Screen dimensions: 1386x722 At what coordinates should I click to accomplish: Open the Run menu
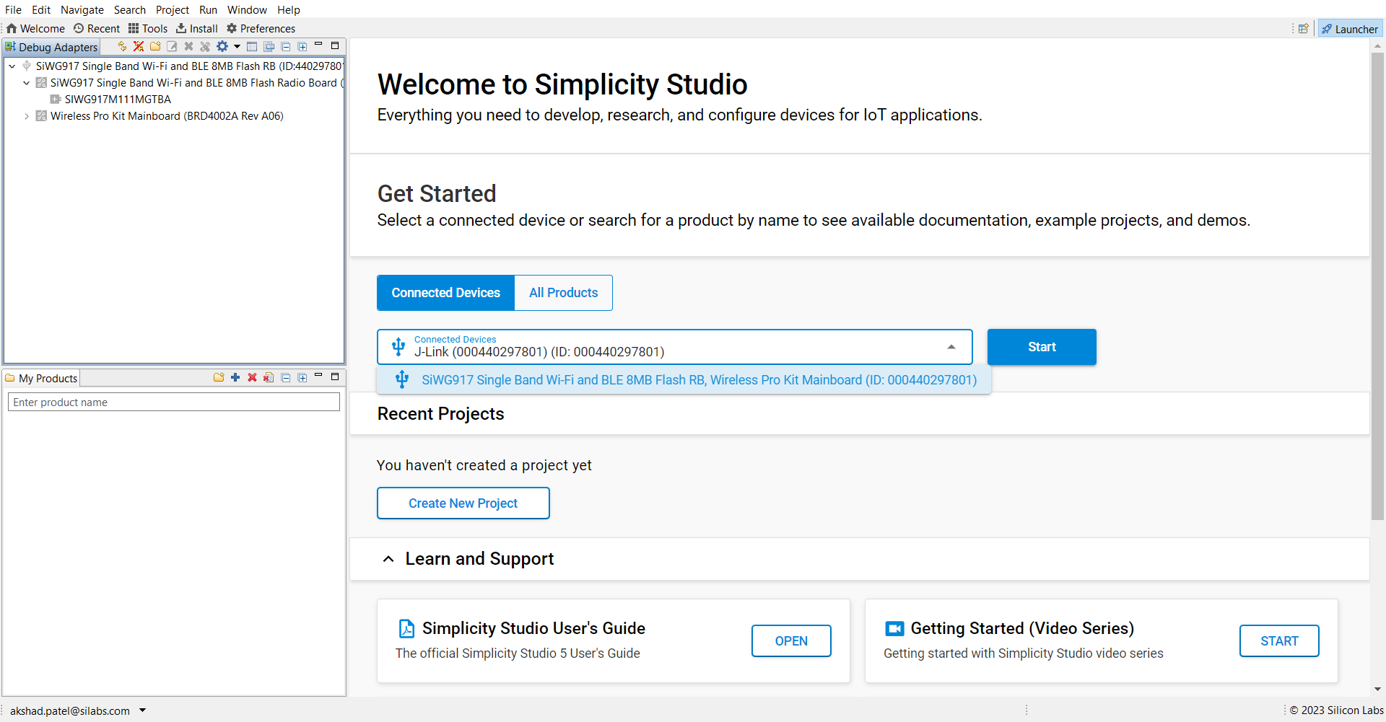pyautogui.click(x=208, y=9)
